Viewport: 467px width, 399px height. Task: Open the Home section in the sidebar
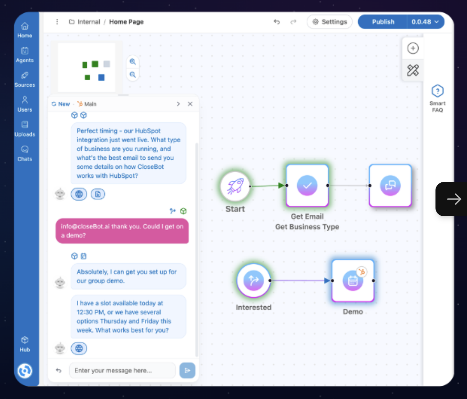coord(25,30)
